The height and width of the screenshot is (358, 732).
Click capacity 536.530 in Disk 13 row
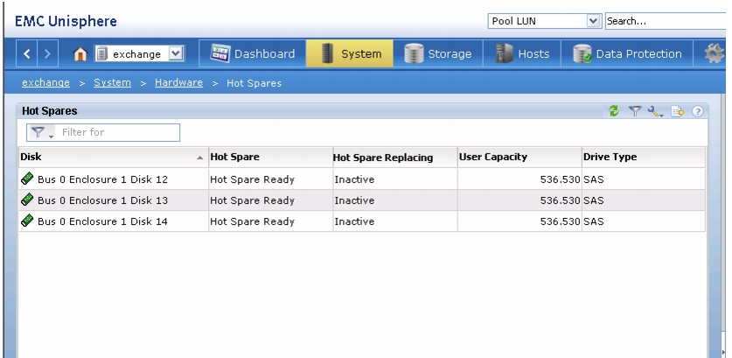(x=561, y=200)
